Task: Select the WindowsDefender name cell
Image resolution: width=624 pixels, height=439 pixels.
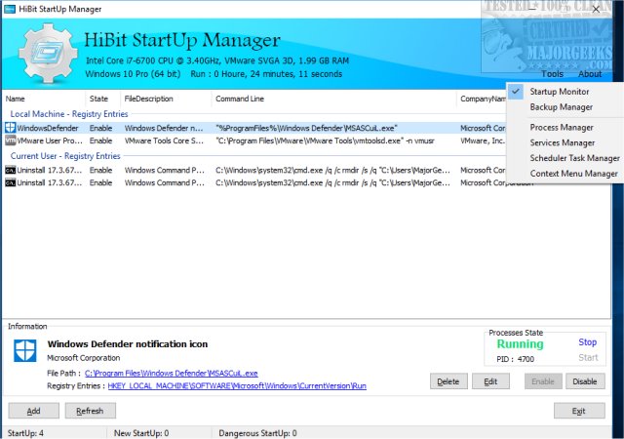Action: click(x=48, y=128)
